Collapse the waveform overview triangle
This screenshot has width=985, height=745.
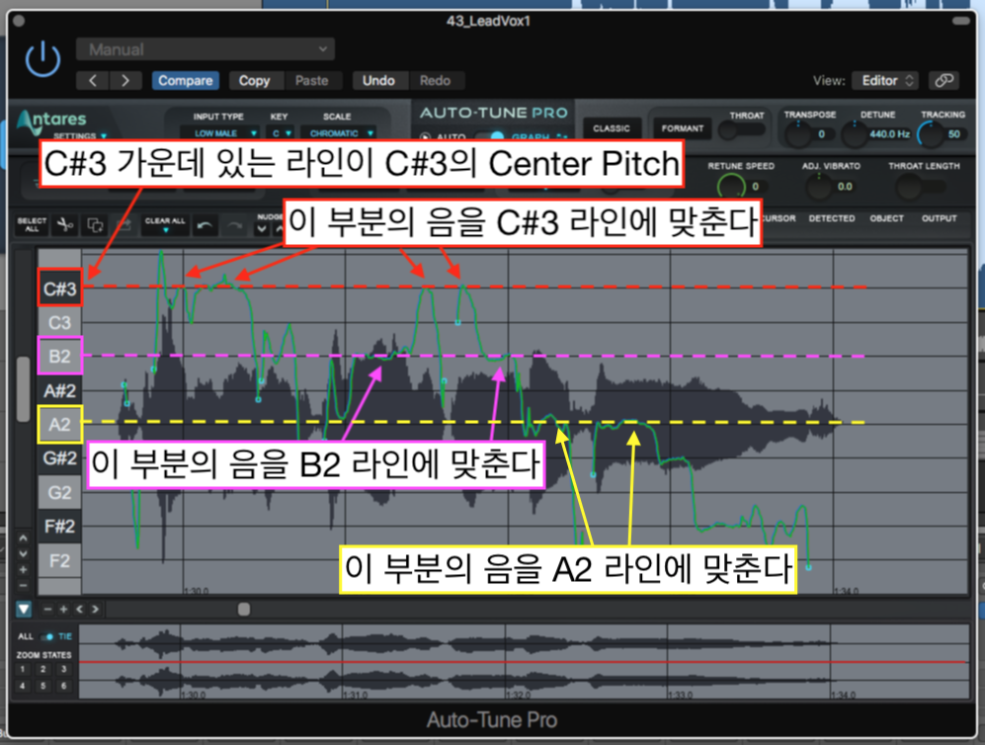pos(24,609)
